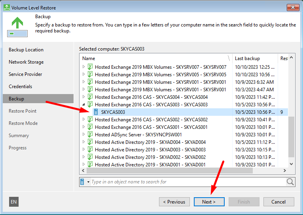This screenshot has width=303, height=215.
Task: Click backup icon for SKYAD002 row
Action: click(90, 157)
